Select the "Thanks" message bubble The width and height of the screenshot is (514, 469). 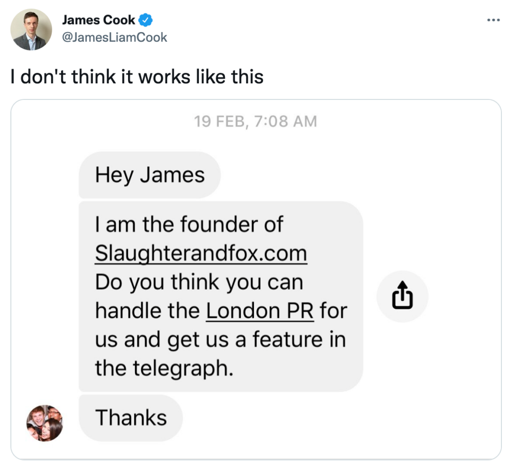(x=131, y=418)
